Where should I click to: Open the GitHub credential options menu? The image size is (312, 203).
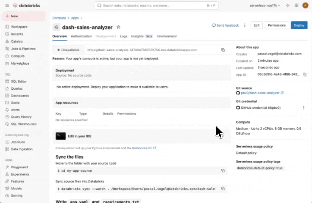(304, 107)
